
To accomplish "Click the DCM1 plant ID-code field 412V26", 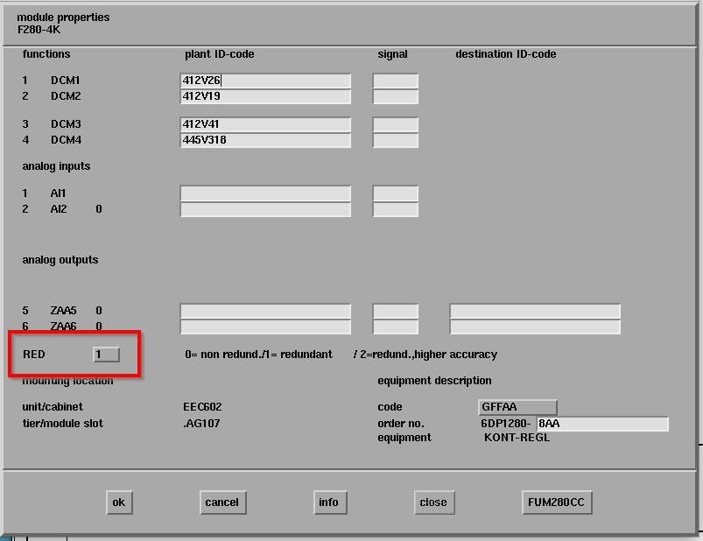I will [x=265, y=81].
